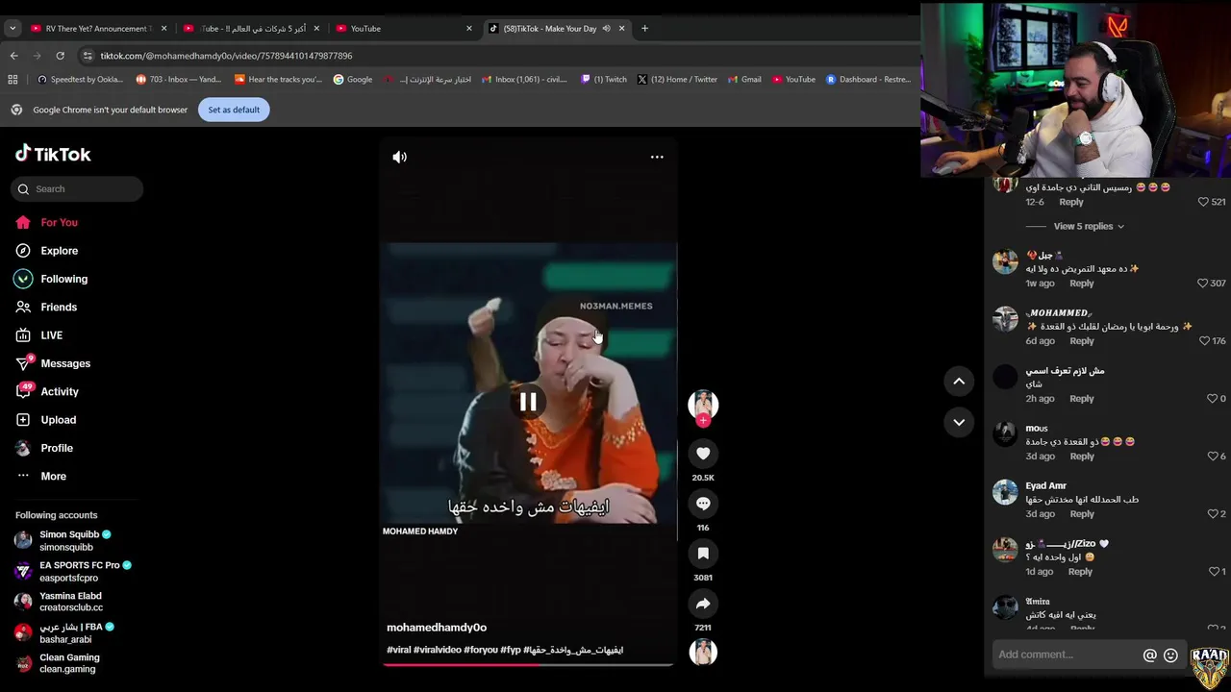Screen dimensions: 1231x692
Task: Insert a mention with the @ icon
Action: (1149, 655)
